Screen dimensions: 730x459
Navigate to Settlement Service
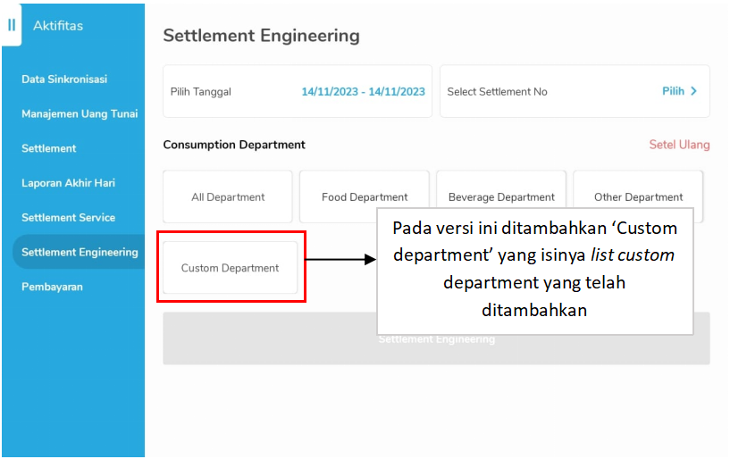68,218
